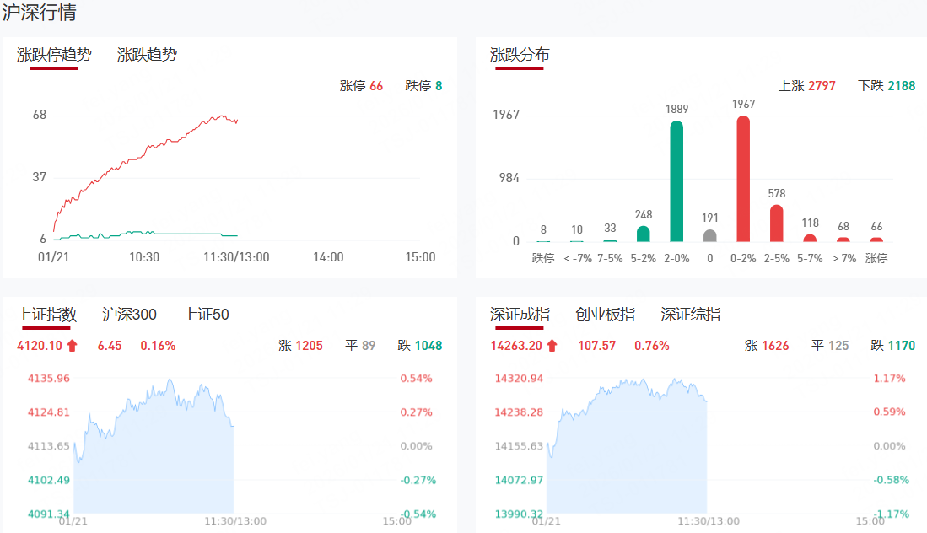Select the 涨跌停趋势 tab

[54, 55]
